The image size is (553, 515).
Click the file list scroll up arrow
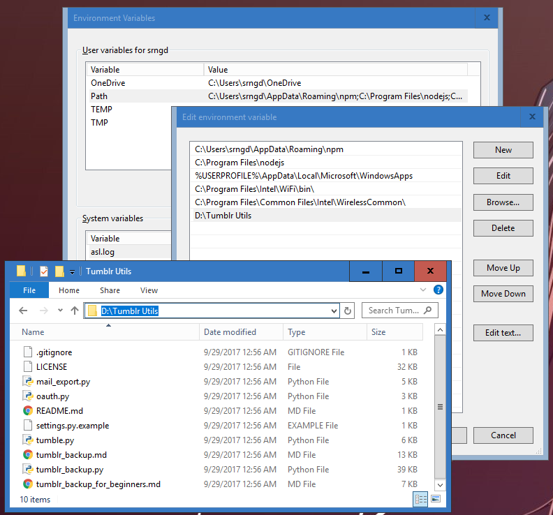440,330
